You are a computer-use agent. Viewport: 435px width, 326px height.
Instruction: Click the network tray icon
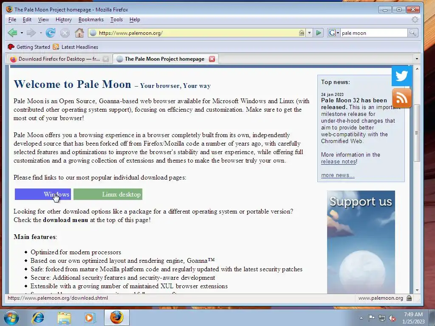pyautogui.click(x=382, y=318)
